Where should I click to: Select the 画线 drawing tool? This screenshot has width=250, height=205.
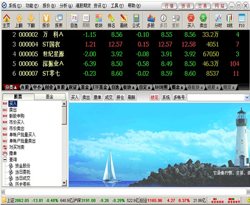coord(124,21)
